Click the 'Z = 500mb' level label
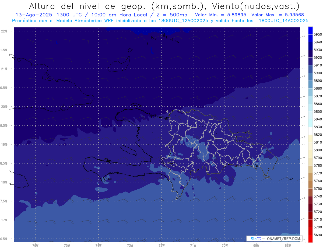This screenshot has height=249, width=323. [177, 15]
